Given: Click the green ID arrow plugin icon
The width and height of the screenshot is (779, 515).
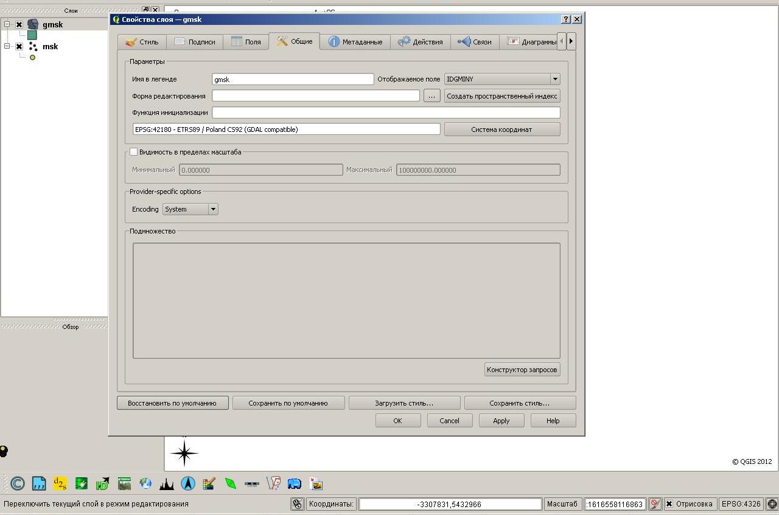Looking at the screenshot, I should point(103,483).
